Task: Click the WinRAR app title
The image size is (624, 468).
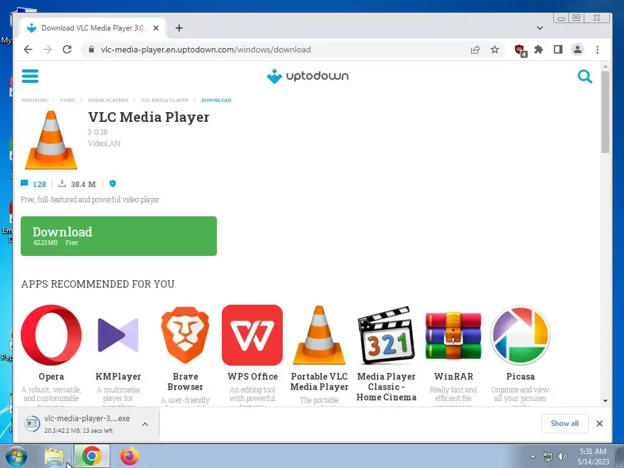Action: pyautogui.click(x=453, y=377)
